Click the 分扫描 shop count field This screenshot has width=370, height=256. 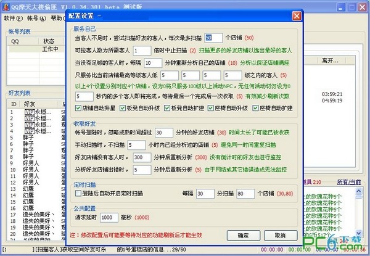[x=245, y=194]
